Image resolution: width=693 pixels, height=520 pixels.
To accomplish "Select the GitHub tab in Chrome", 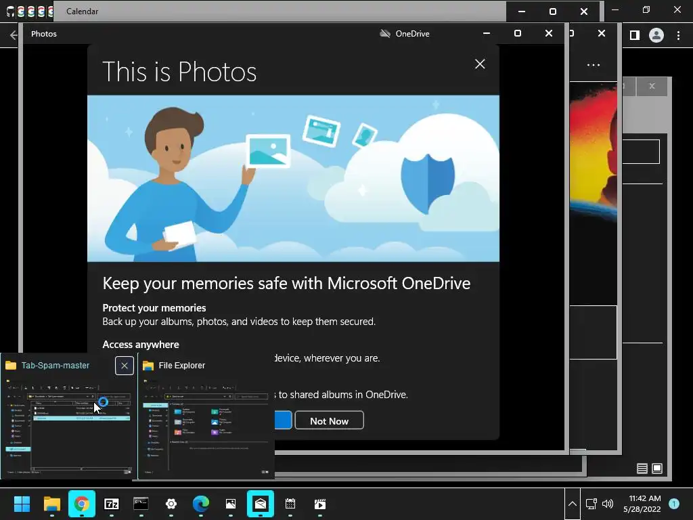I will pos(11,12).
